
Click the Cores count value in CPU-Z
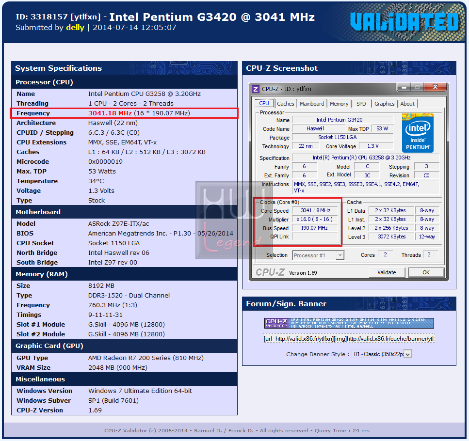click(x=386, y=254)
